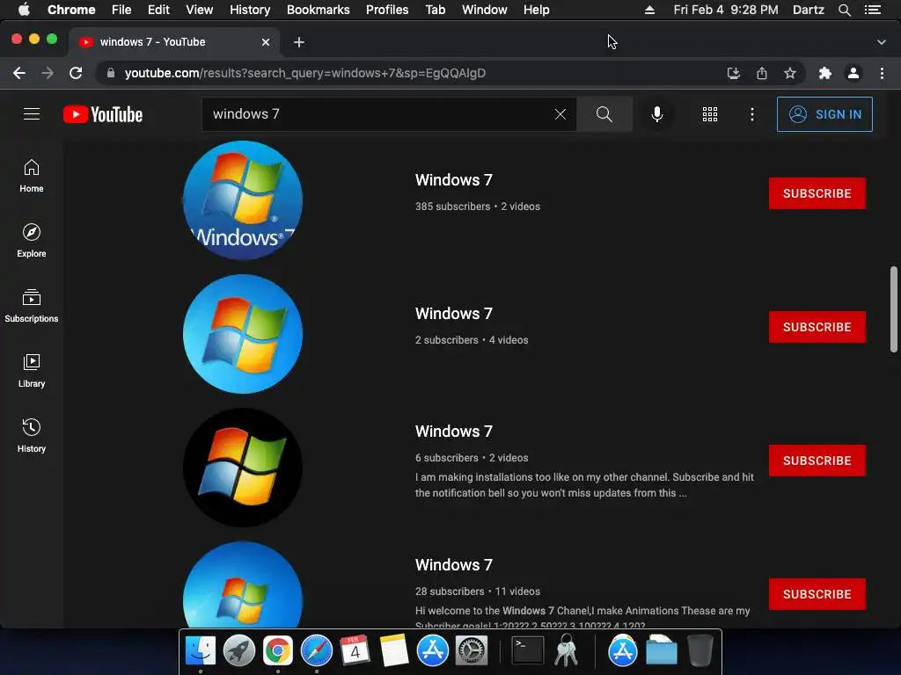The width and height of the screenshot is (901, 675).
Task: Open Chrome extensions puzzle icon
Action: point(825,73)
